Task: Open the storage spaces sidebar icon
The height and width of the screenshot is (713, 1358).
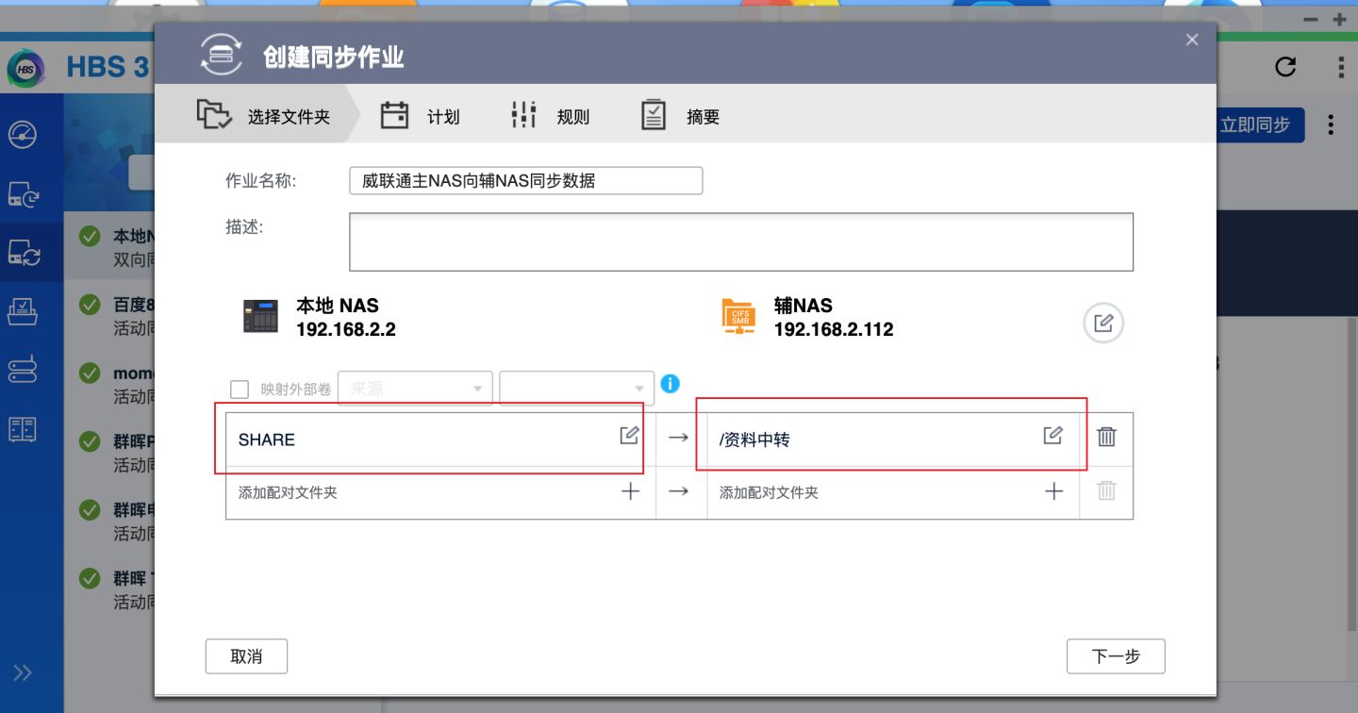Action: pos(24,369)
